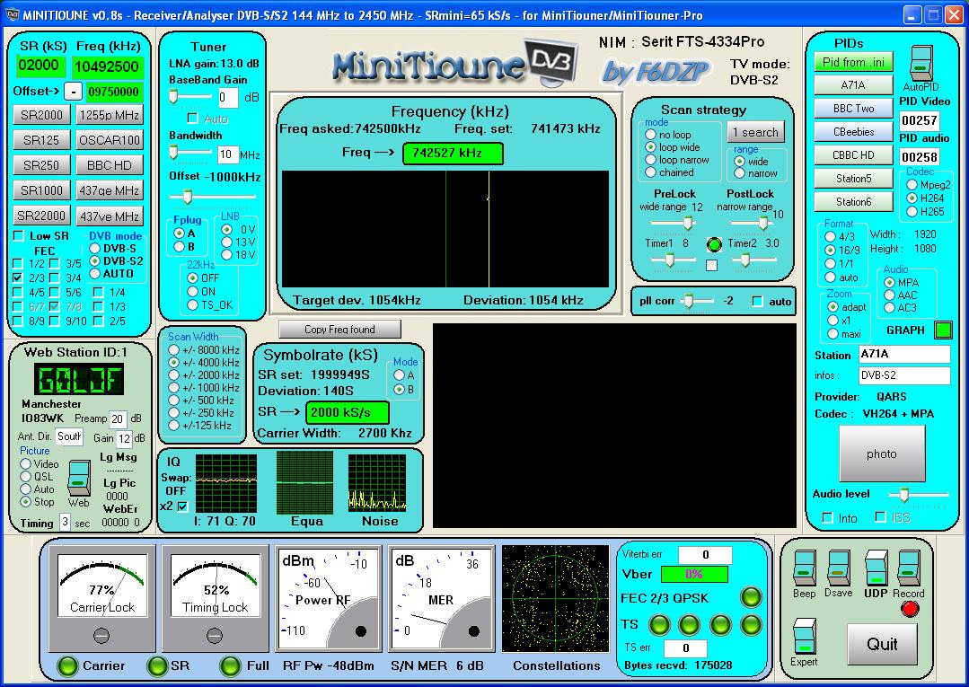Click the Copy Freq found button
969x687 pixels.
(339, 330)
